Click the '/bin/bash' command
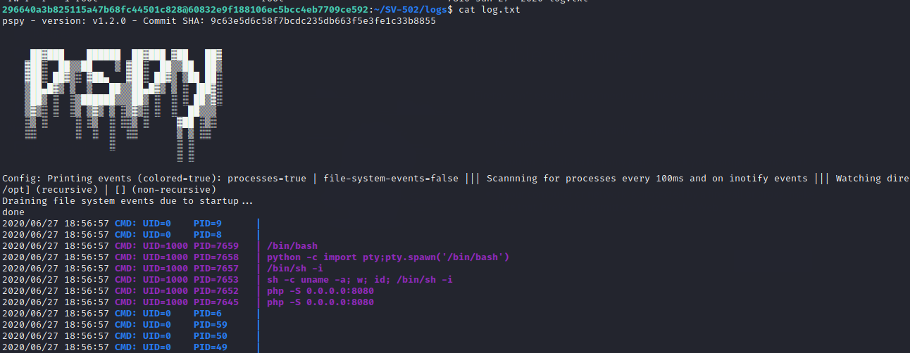910x353 pixels. [292, 246]
